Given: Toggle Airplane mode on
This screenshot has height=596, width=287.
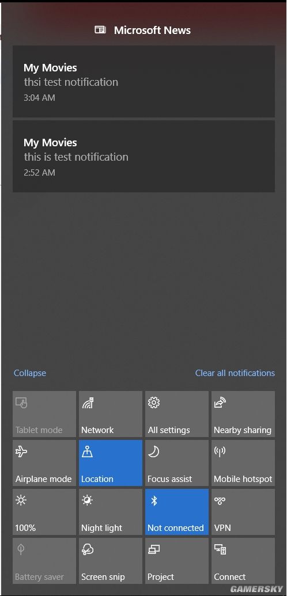Looking at the screenshot, I should [44, 463].
